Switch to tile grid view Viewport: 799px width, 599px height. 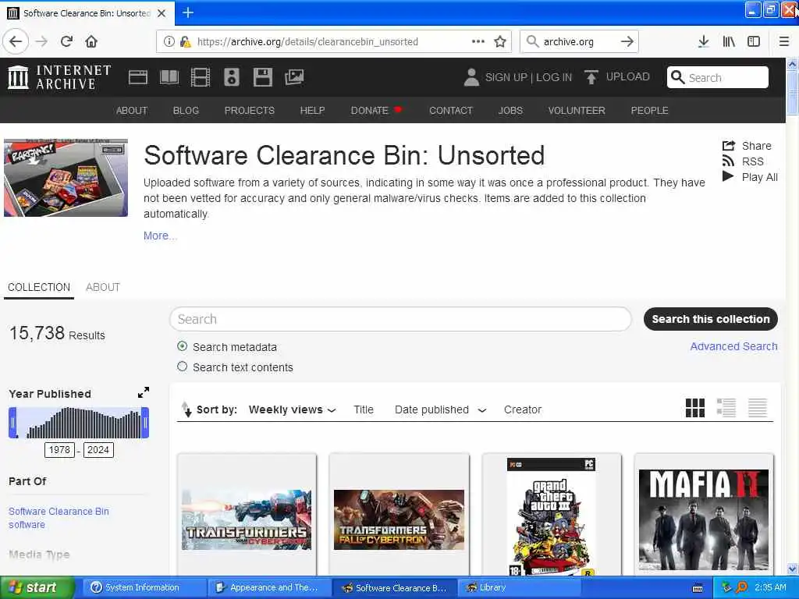click(695, 408)
